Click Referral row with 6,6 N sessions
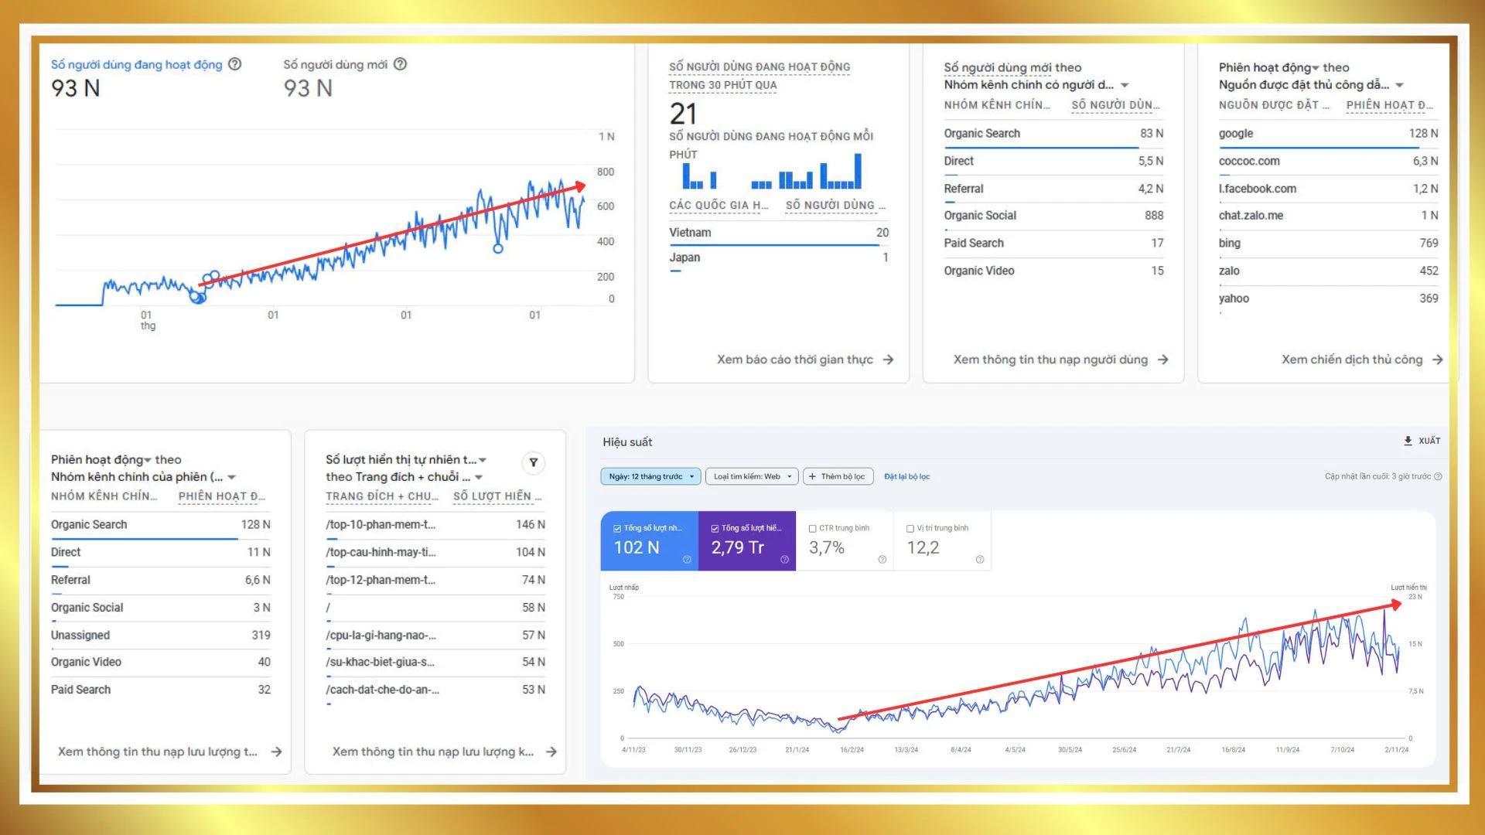The image size is (1485, 835). click(x=161, y=580)
